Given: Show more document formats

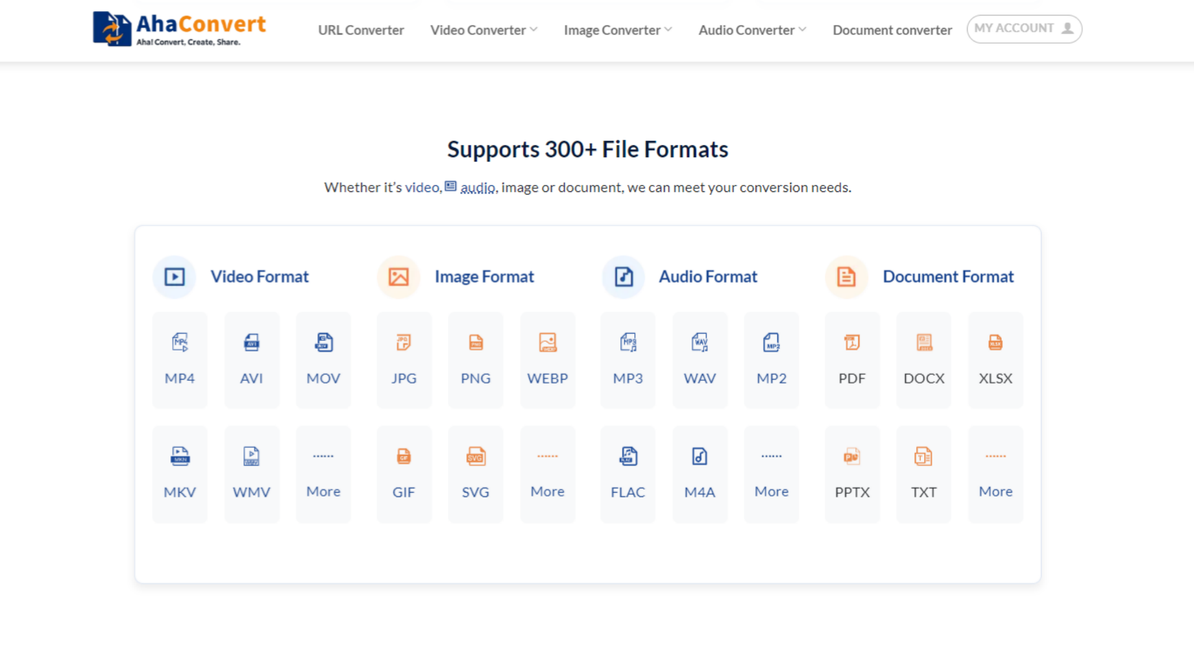Looking at the screenshot, I should (996, 474).
